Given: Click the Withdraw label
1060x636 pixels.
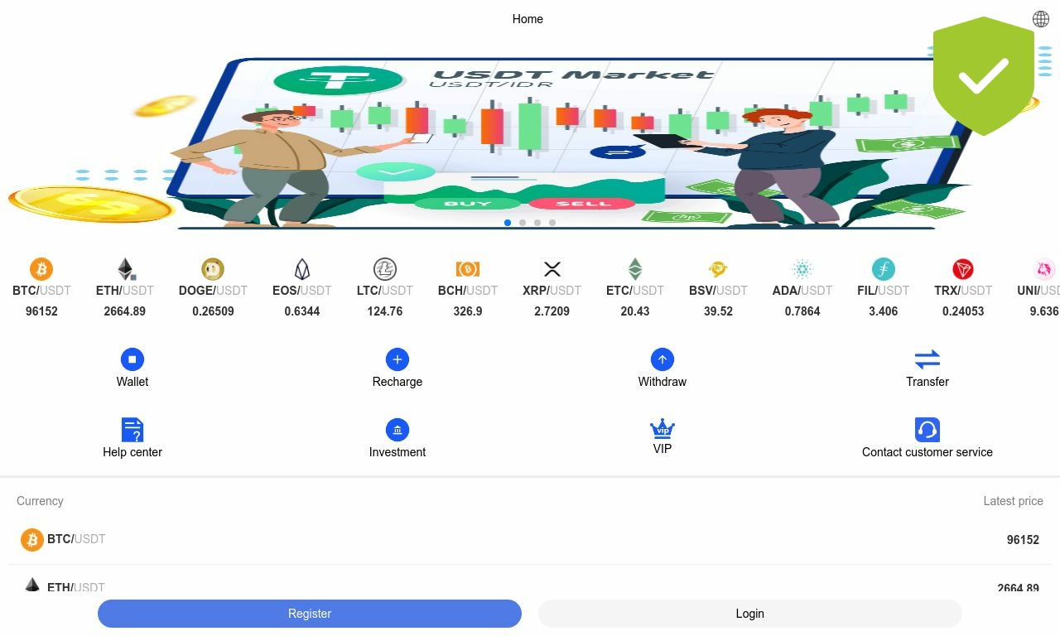Looking at the screenshot, I should [662, 382].
